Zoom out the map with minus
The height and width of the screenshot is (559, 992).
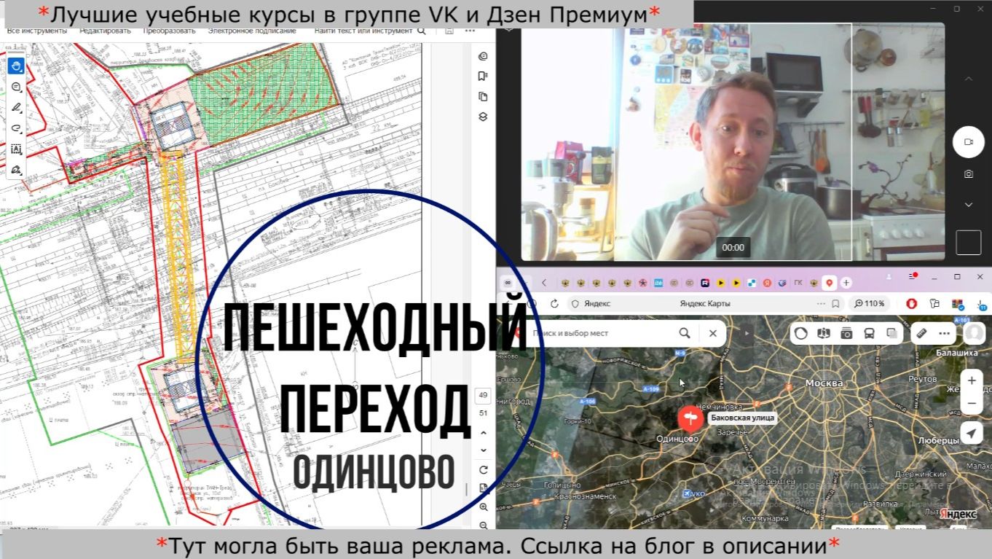click(x=972, y=403)
